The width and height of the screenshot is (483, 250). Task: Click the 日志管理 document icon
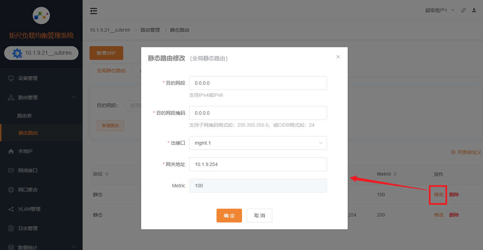[x=11, y=228]
